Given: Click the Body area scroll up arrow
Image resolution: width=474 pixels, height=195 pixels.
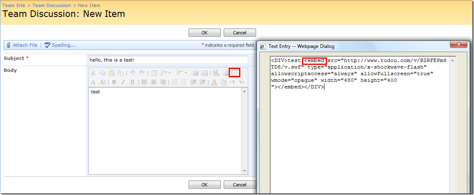Looking at the screenshot, I should (x=244, y=91).
